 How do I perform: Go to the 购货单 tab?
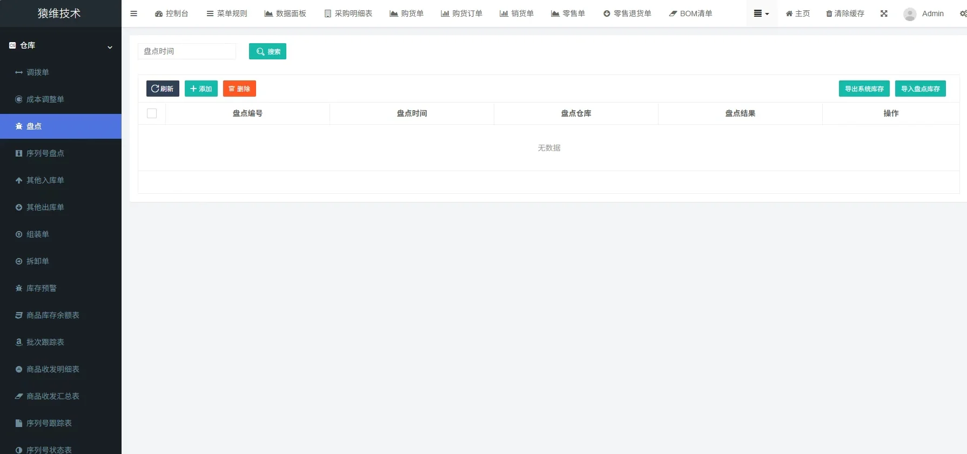click(x=407, y=13)
